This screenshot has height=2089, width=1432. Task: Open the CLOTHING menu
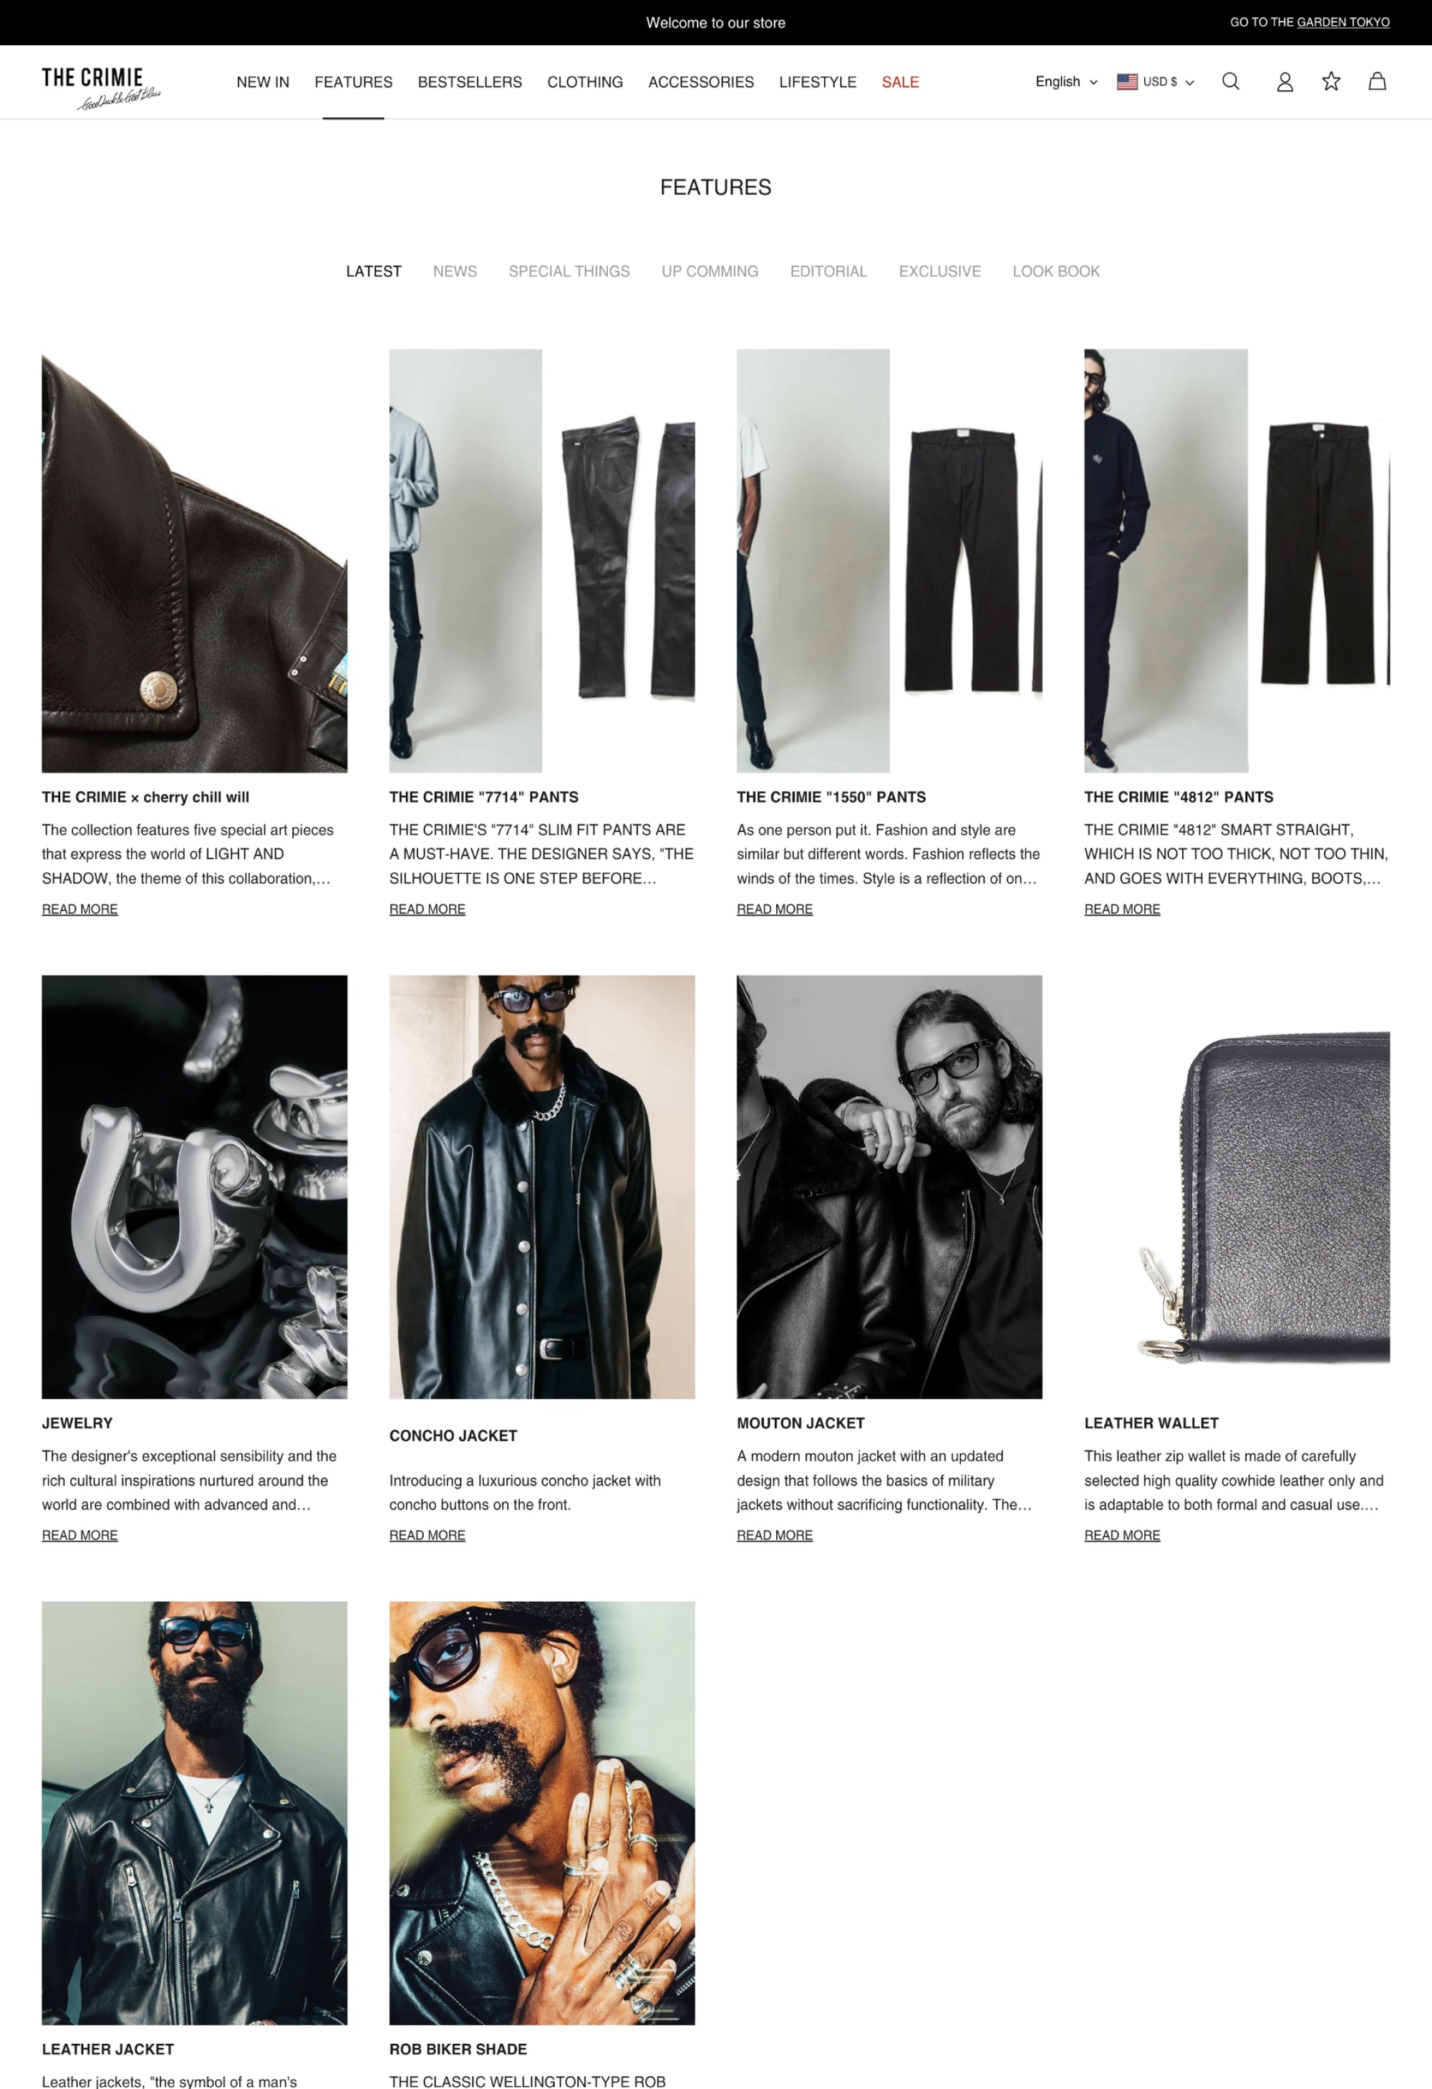(x=585, y=82)
